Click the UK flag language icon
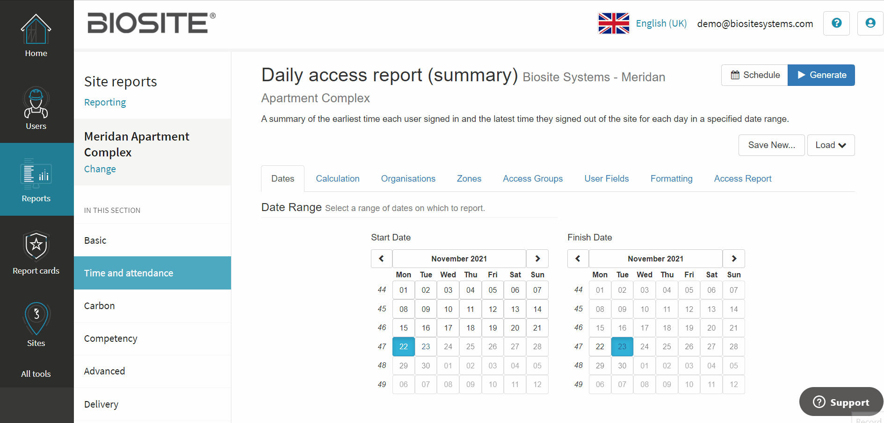The height and width of the screenshot is (423, 884). coord(613,23)
